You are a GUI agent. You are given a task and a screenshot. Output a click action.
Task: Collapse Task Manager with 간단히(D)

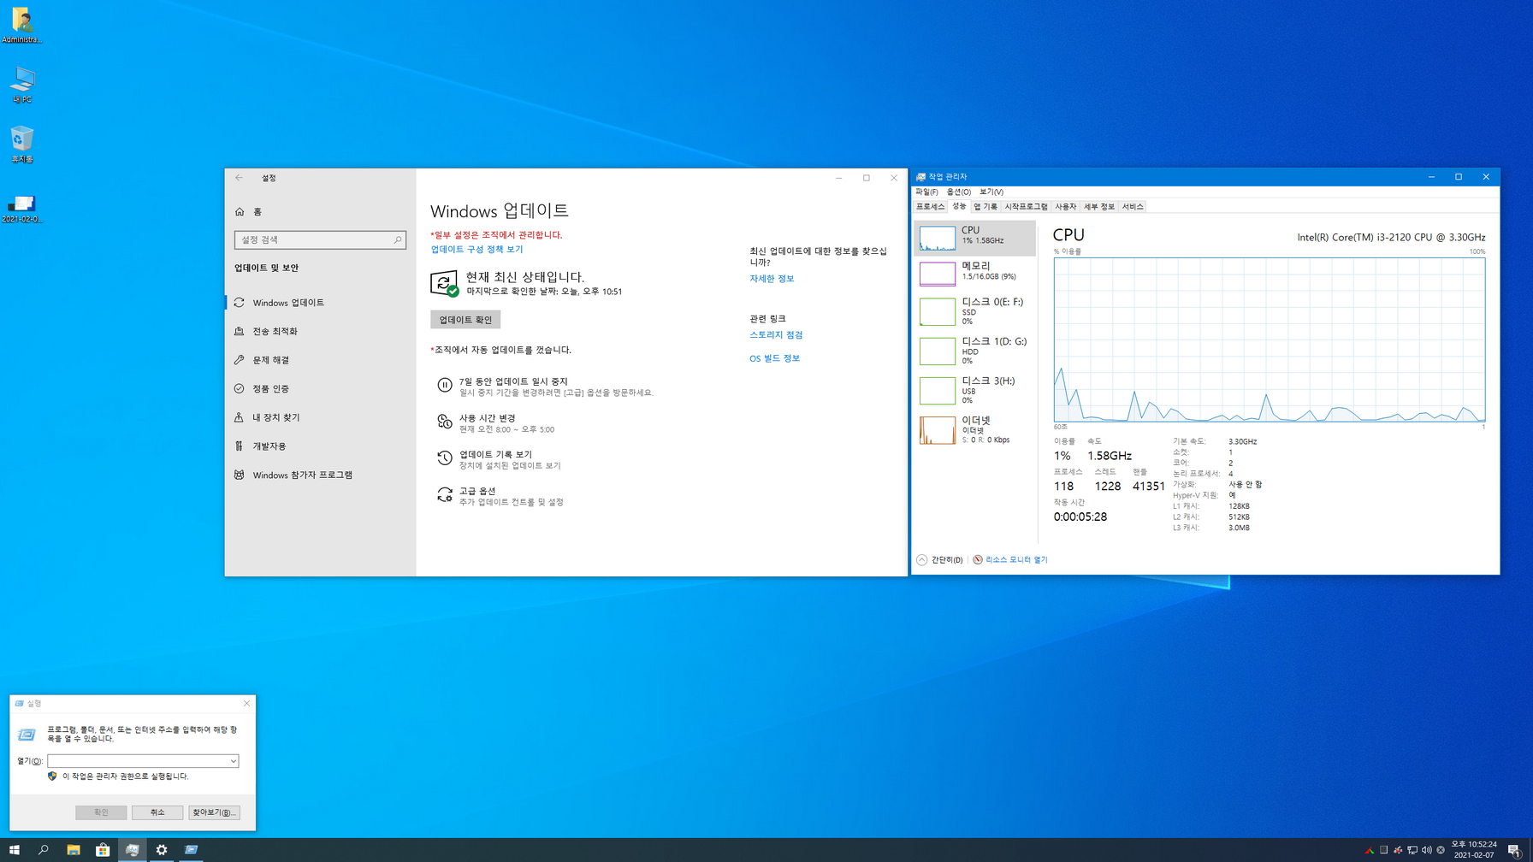939,560
